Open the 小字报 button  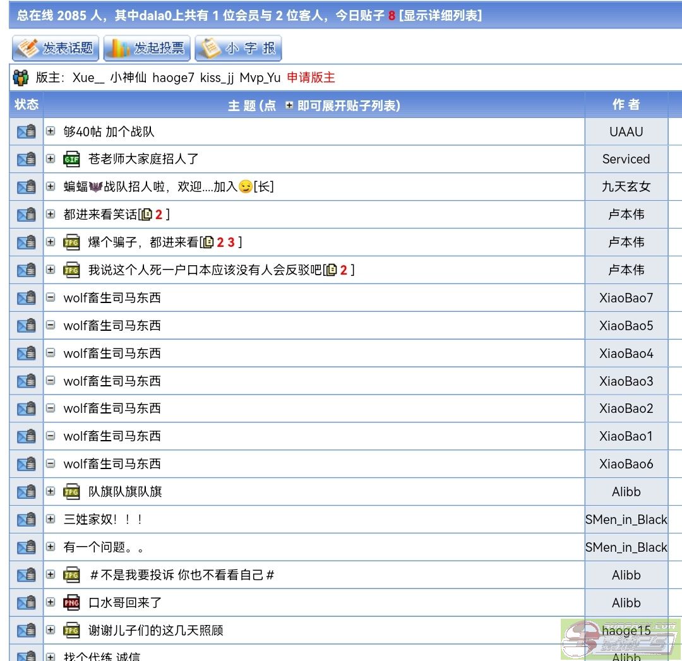pyautogui.click(x=238, y=48)
